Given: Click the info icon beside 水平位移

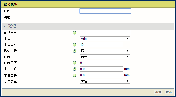Looking at the screenshot, I should (75, 69).
